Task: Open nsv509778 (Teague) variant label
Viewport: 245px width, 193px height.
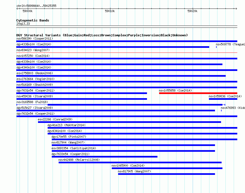Action: (x=230, y=44)
